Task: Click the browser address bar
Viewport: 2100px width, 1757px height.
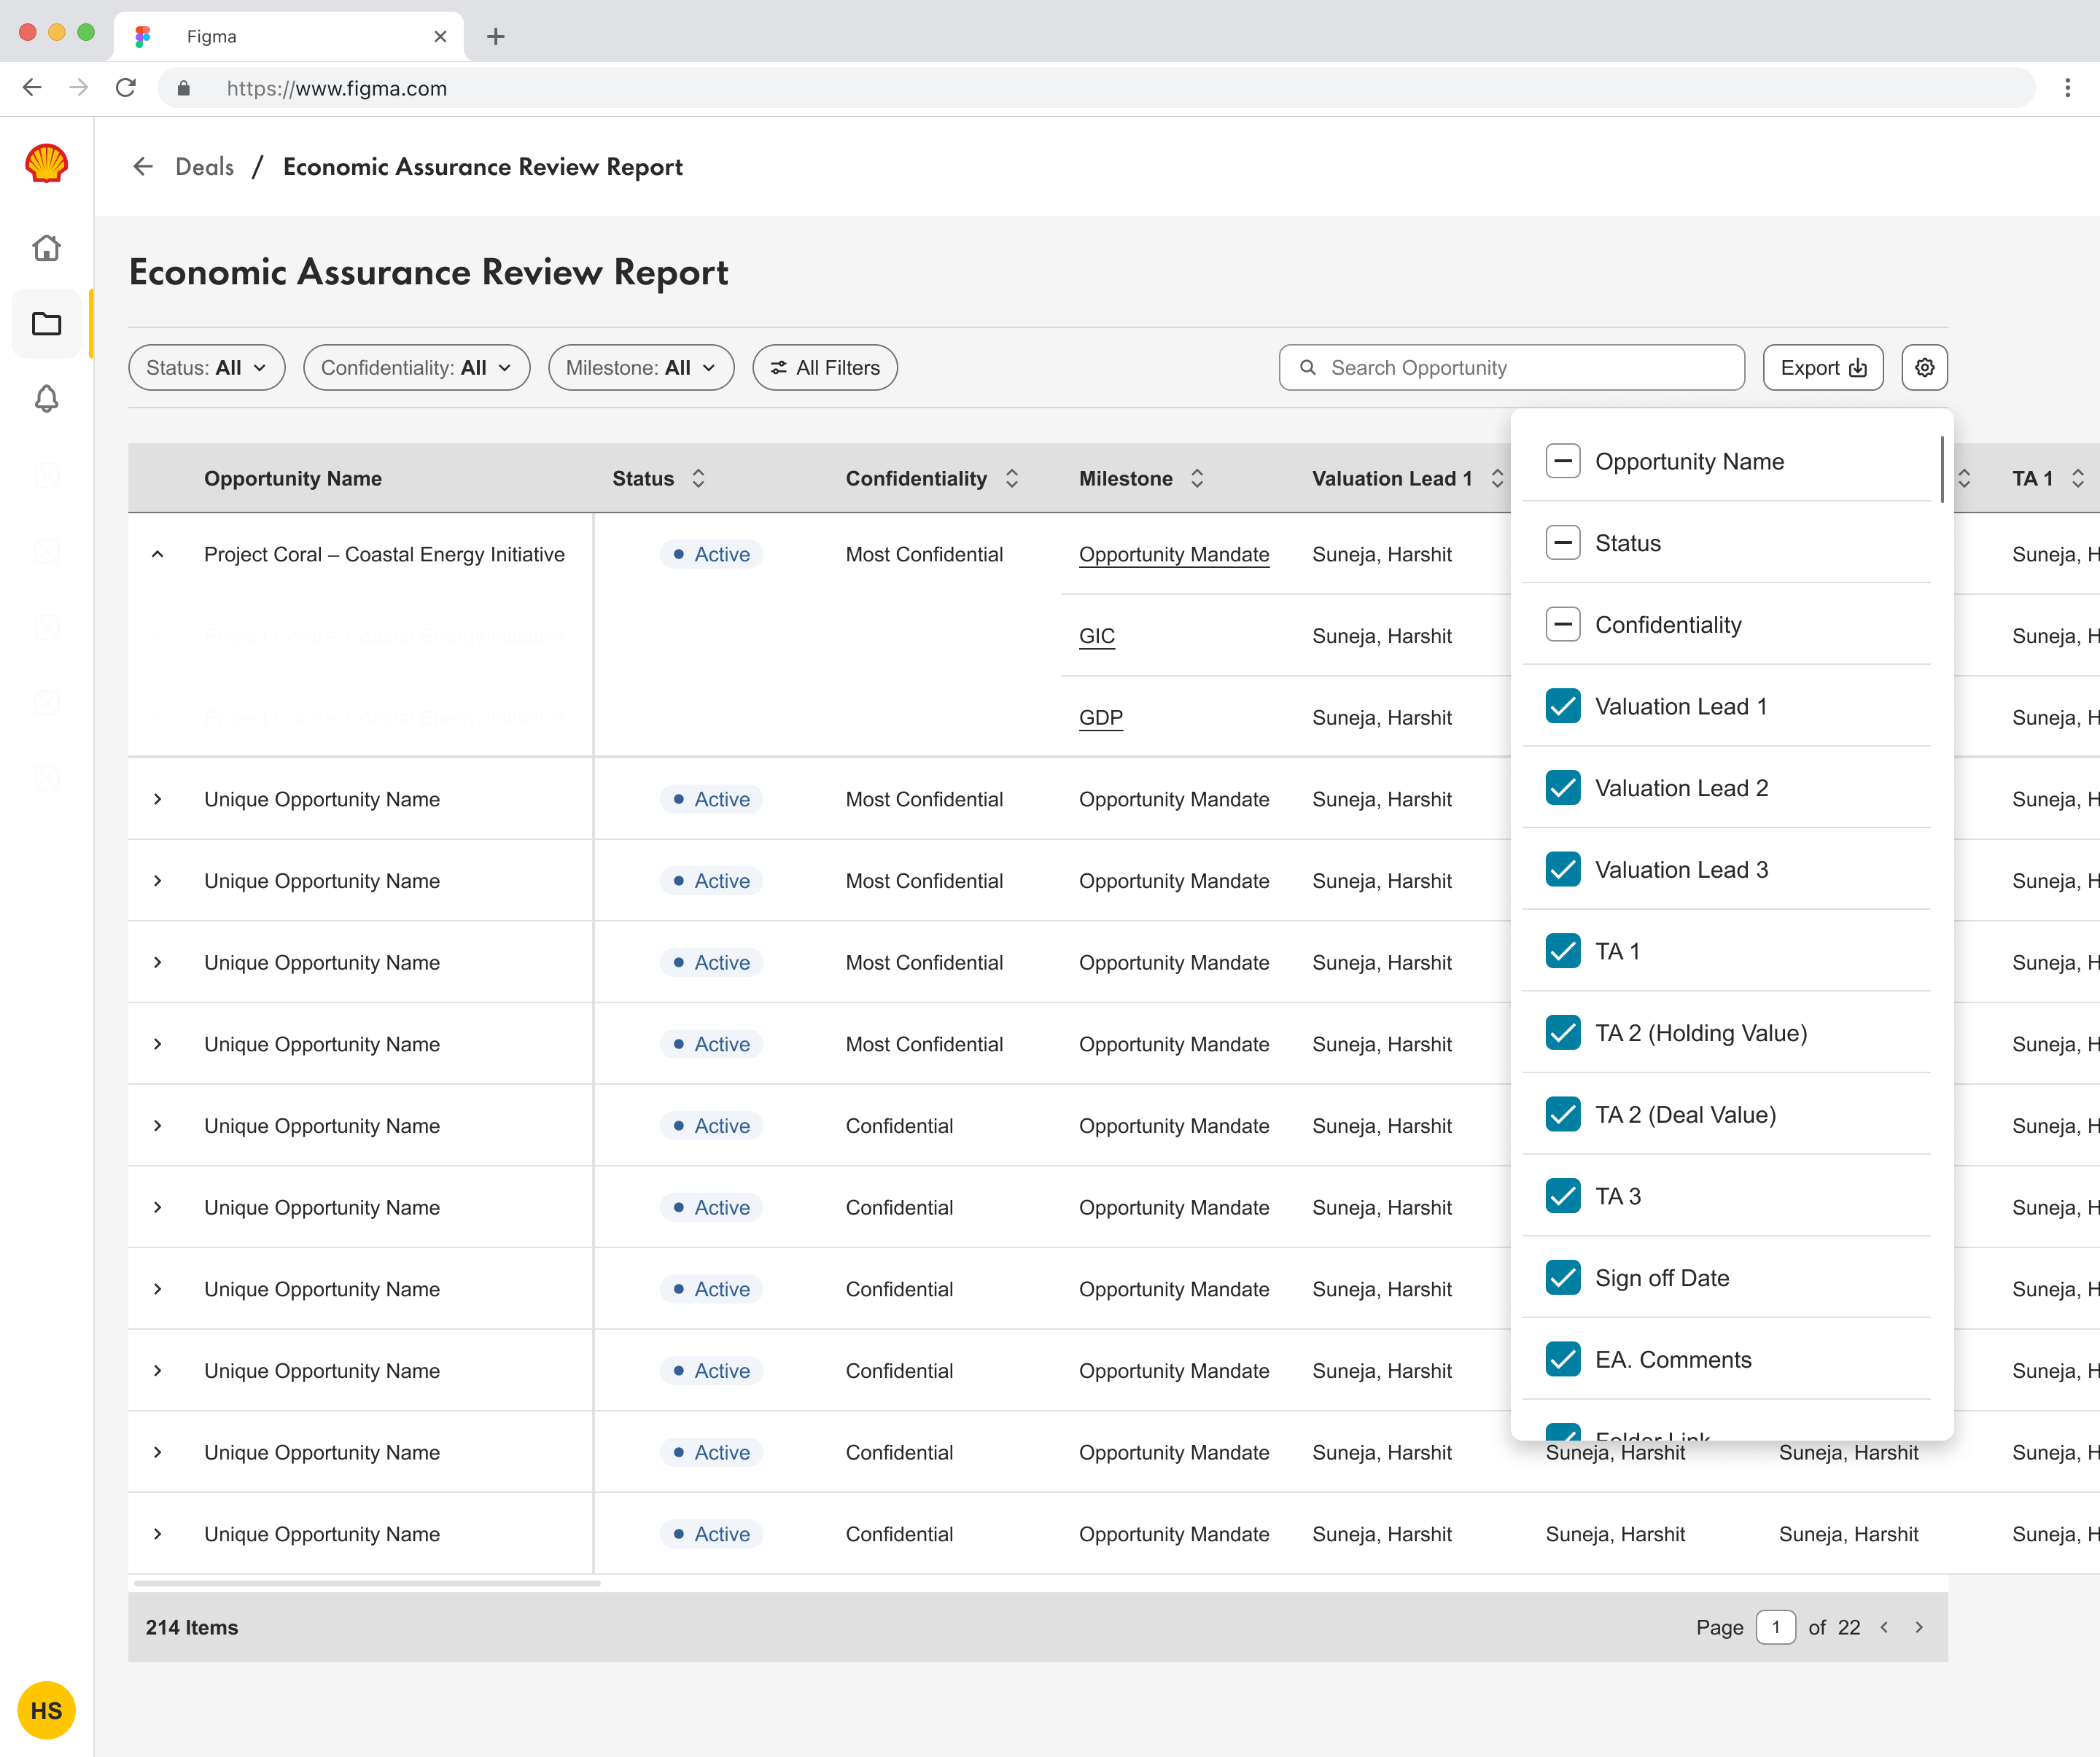Action: coord(1096,88)
